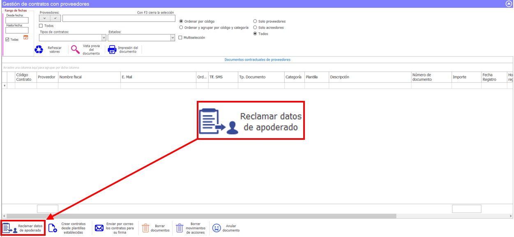Open the Estados dropdown list
The width and height of the screenshot is (514, 237).
172,38
